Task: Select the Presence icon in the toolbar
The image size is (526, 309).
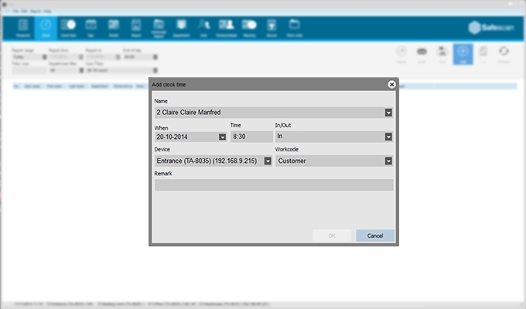Action: (x=22, y=28)
